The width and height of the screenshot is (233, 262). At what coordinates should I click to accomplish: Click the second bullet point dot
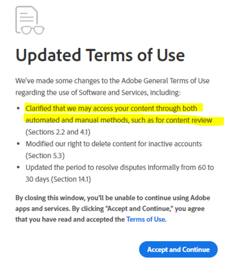click(18, 144)
